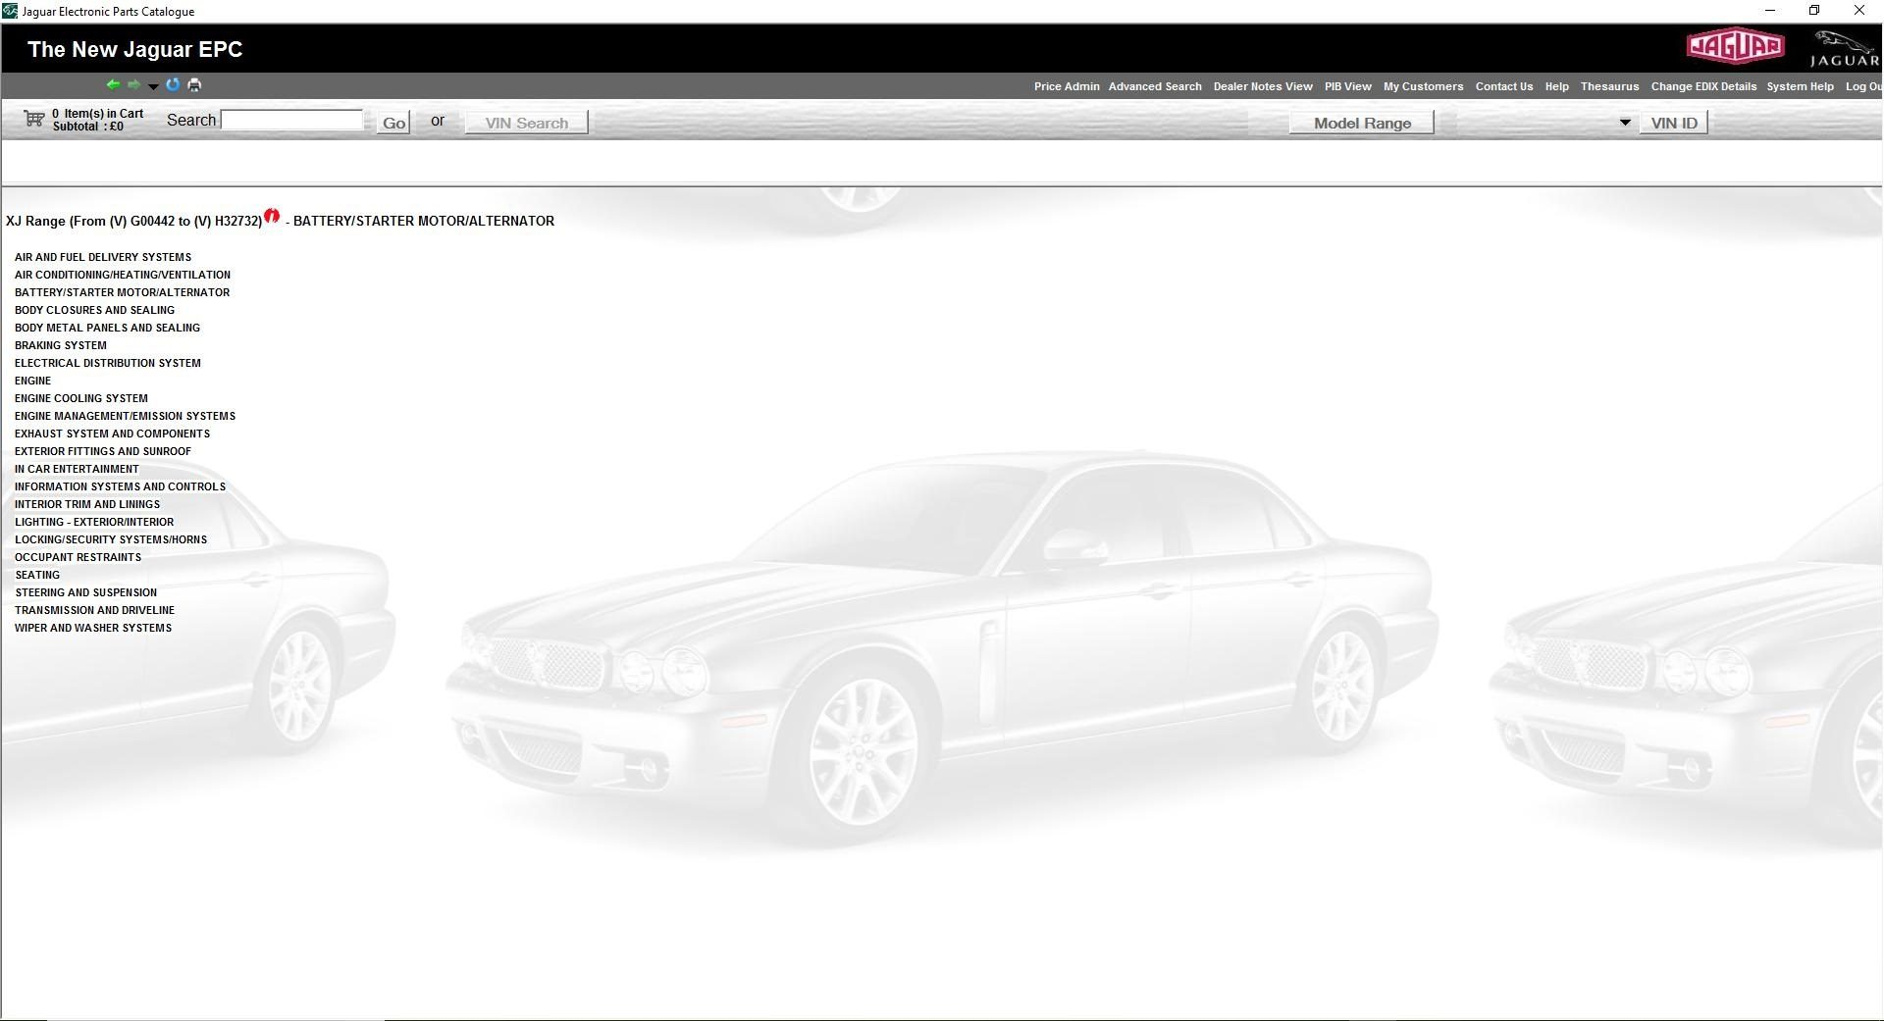
Task: Open Price Admin from the top menu
Action: coord(1066,86)
